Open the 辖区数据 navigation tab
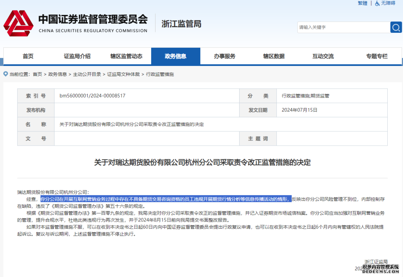Screen dimensions: 403x277 [x=274, y=56]
